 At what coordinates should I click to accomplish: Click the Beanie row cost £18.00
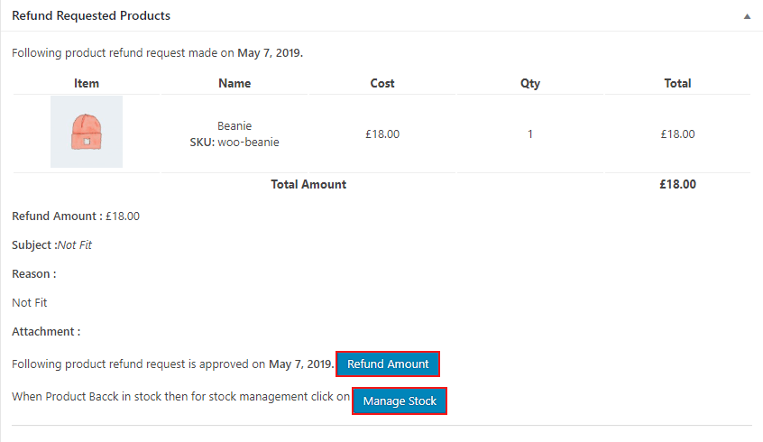point(382,134)
